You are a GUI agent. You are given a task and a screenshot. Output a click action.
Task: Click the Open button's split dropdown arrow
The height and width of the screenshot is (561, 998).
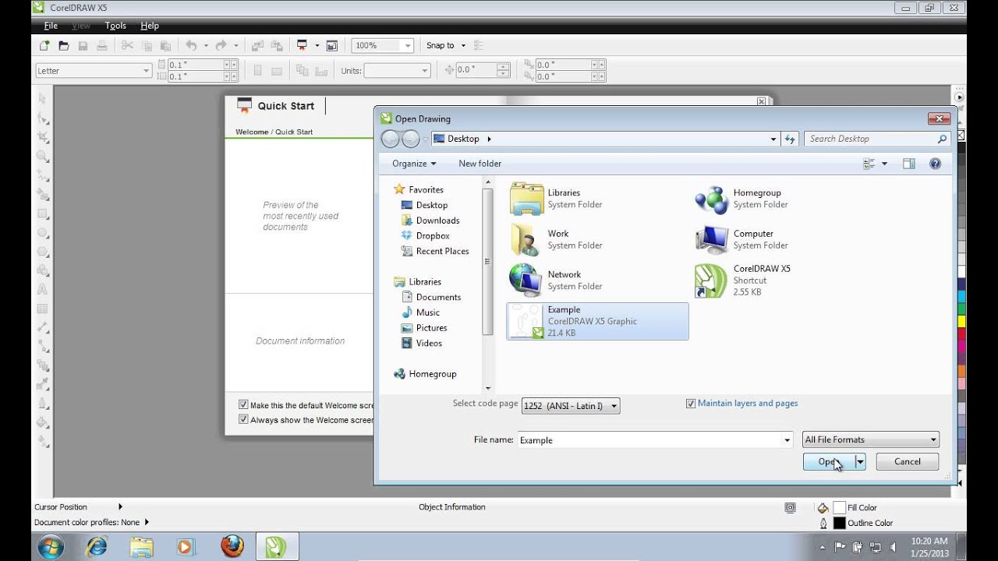860,462
